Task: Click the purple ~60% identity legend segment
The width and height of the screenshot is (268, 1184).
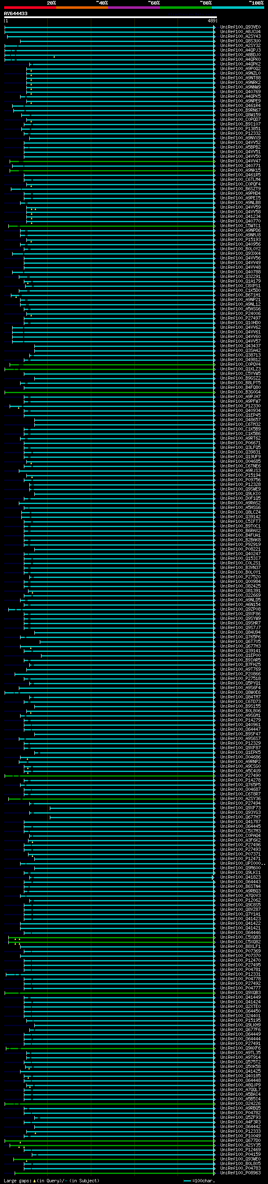Action: [x=134, y=8]
